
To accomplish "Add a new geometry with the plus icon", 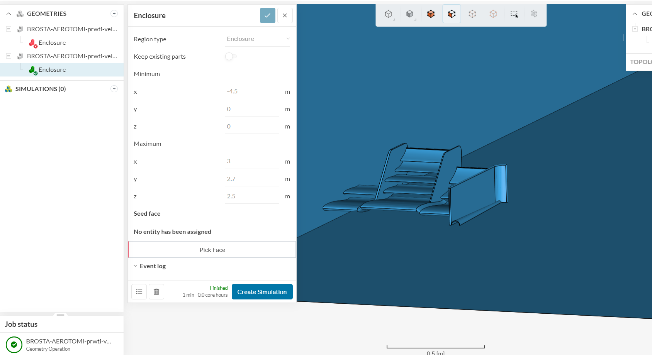I will (114, 14).
